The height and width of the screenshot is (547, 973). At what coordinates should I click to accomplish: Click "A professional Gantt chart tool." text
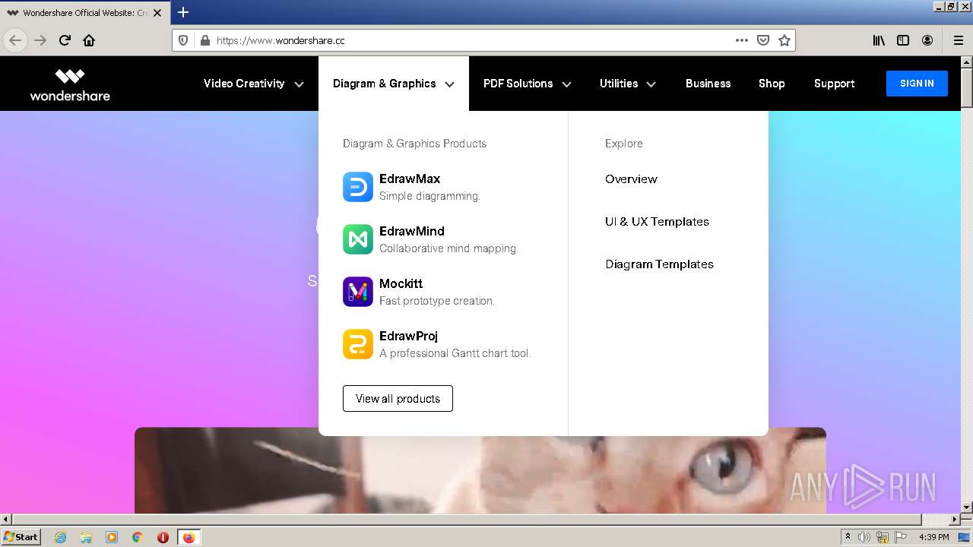pyautogui.click(x=455, y=353)
